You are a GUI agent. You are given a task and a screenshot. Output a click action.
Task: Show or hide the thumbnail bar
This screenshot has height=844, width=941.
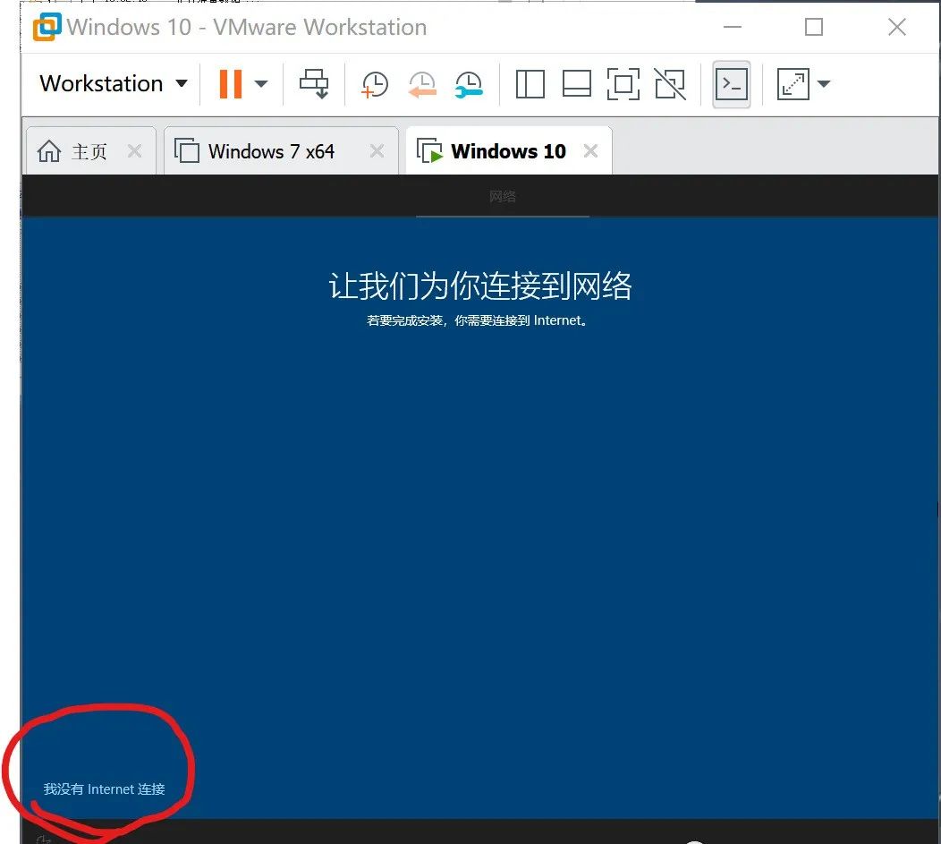[x=577, y=83]
